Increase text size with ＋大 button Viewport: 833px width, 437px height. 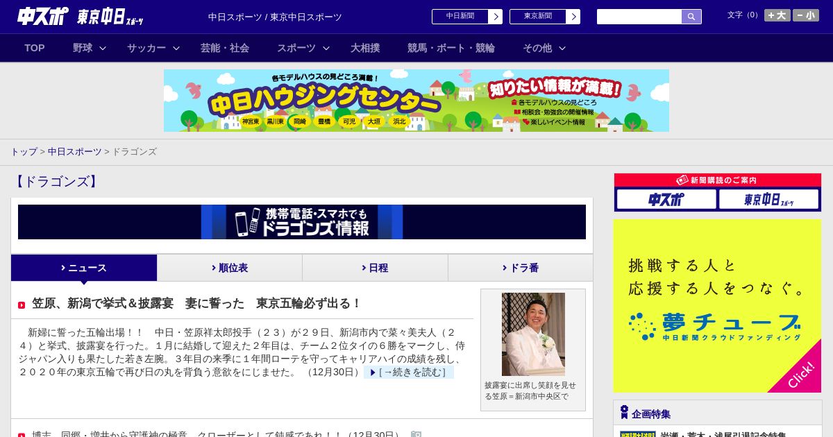click(777, 15)
